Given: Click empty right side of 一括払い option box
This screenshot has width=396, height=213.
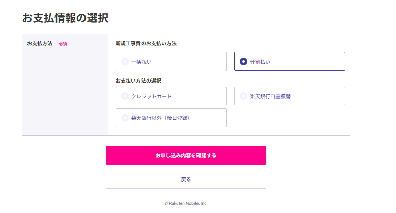Looking at the screenshot, I should pos(199,62).
